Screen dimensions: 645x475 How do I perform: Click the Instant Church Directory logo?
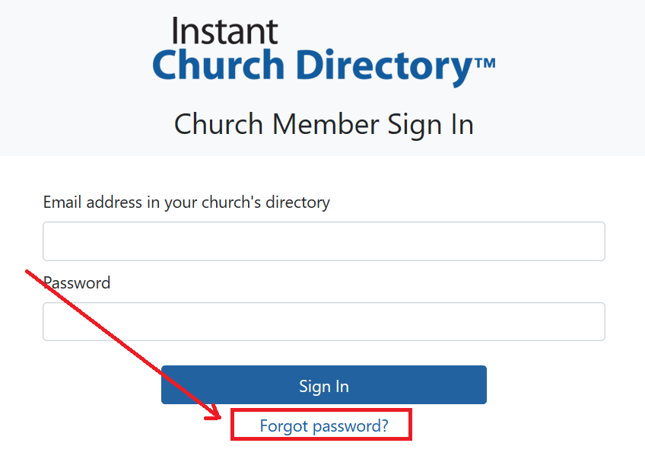pyautogui.click(x=324, y=51)
